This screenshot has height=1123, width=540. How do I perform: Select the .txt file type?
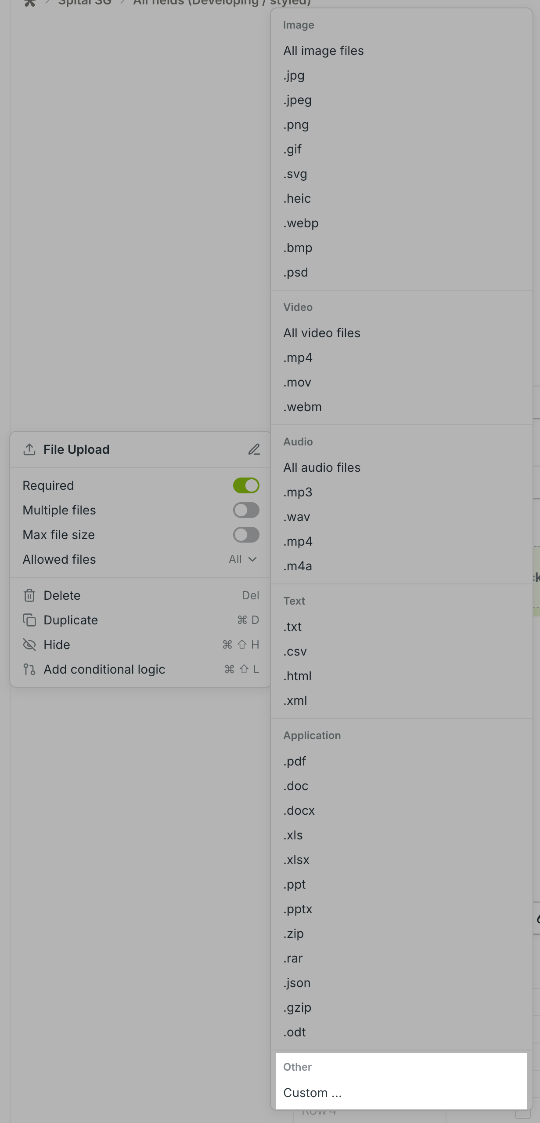[x=401, y=627]
